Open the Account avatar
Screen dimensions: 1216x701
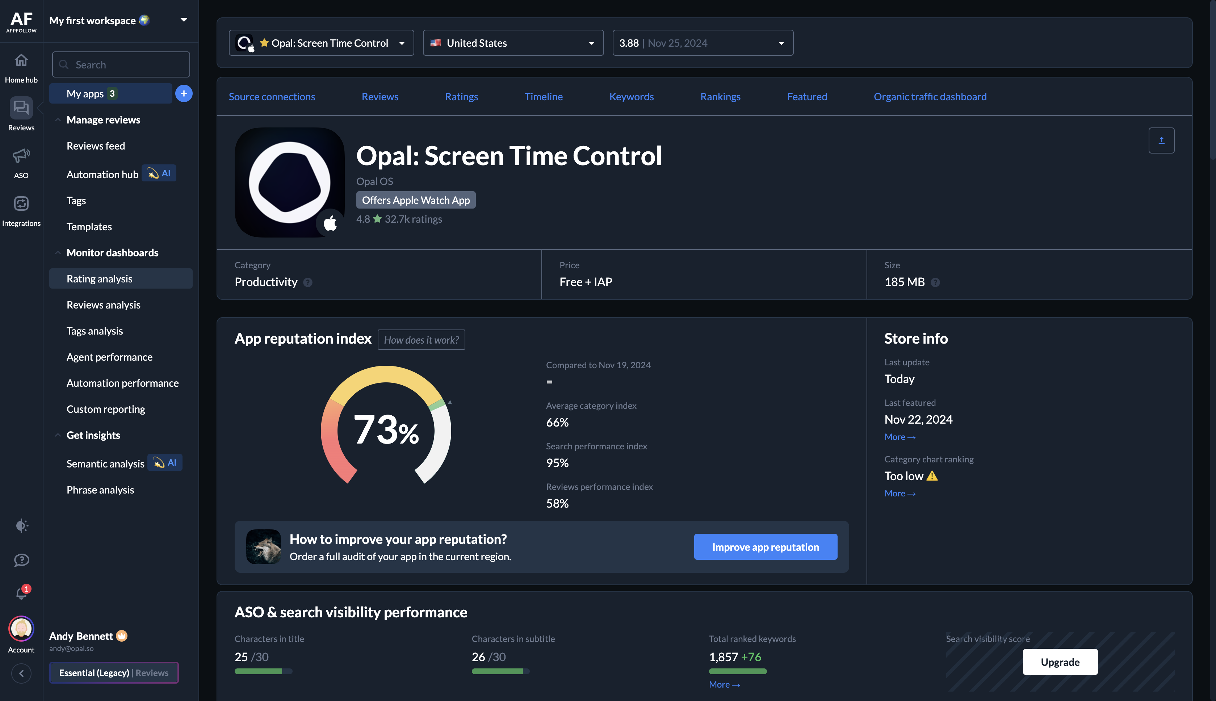[x=21, y=628]
